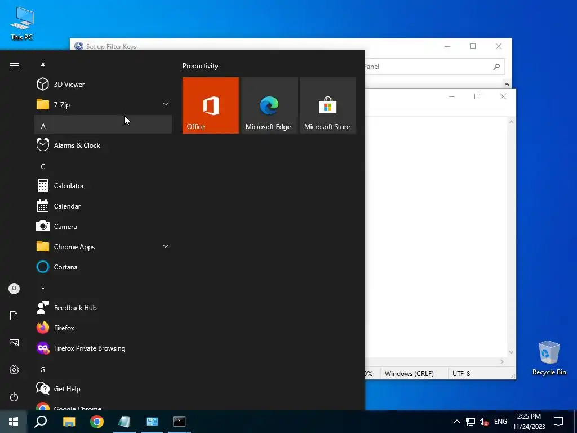Expand the Start menu hamburger button
577x433 pixels.
pos(14,65)
